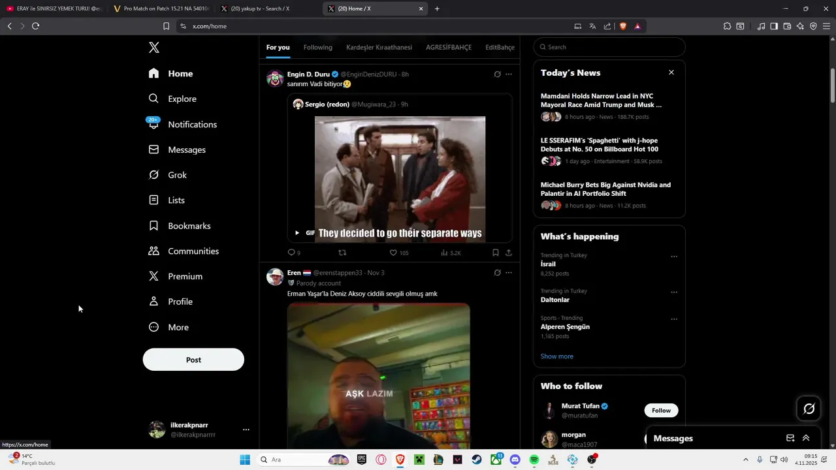Open Messages in the left sidebar
Viewport: 836px width, 470px height.
[177, 149]
